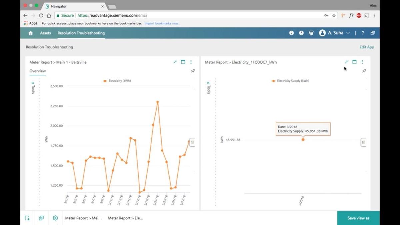Screen dimensions: 400x225
Task: Pin the Main 1 - Beltsville chart
Action: (x=193, y=71)
